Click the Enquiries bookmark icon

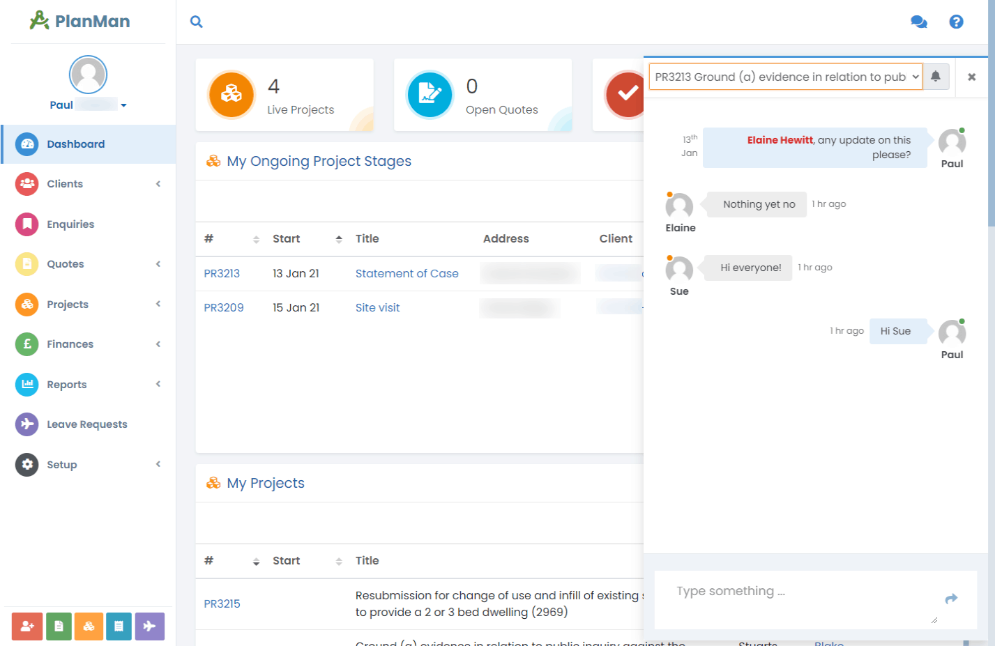pos(27,224)
